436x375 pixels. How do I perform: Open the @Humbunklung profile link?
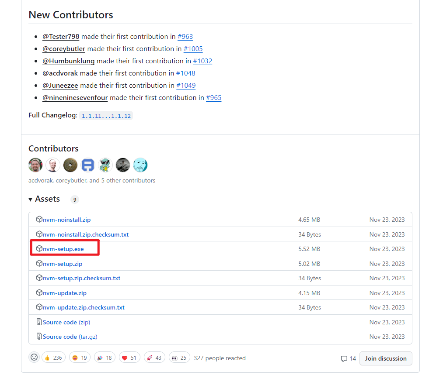[68, 61]
